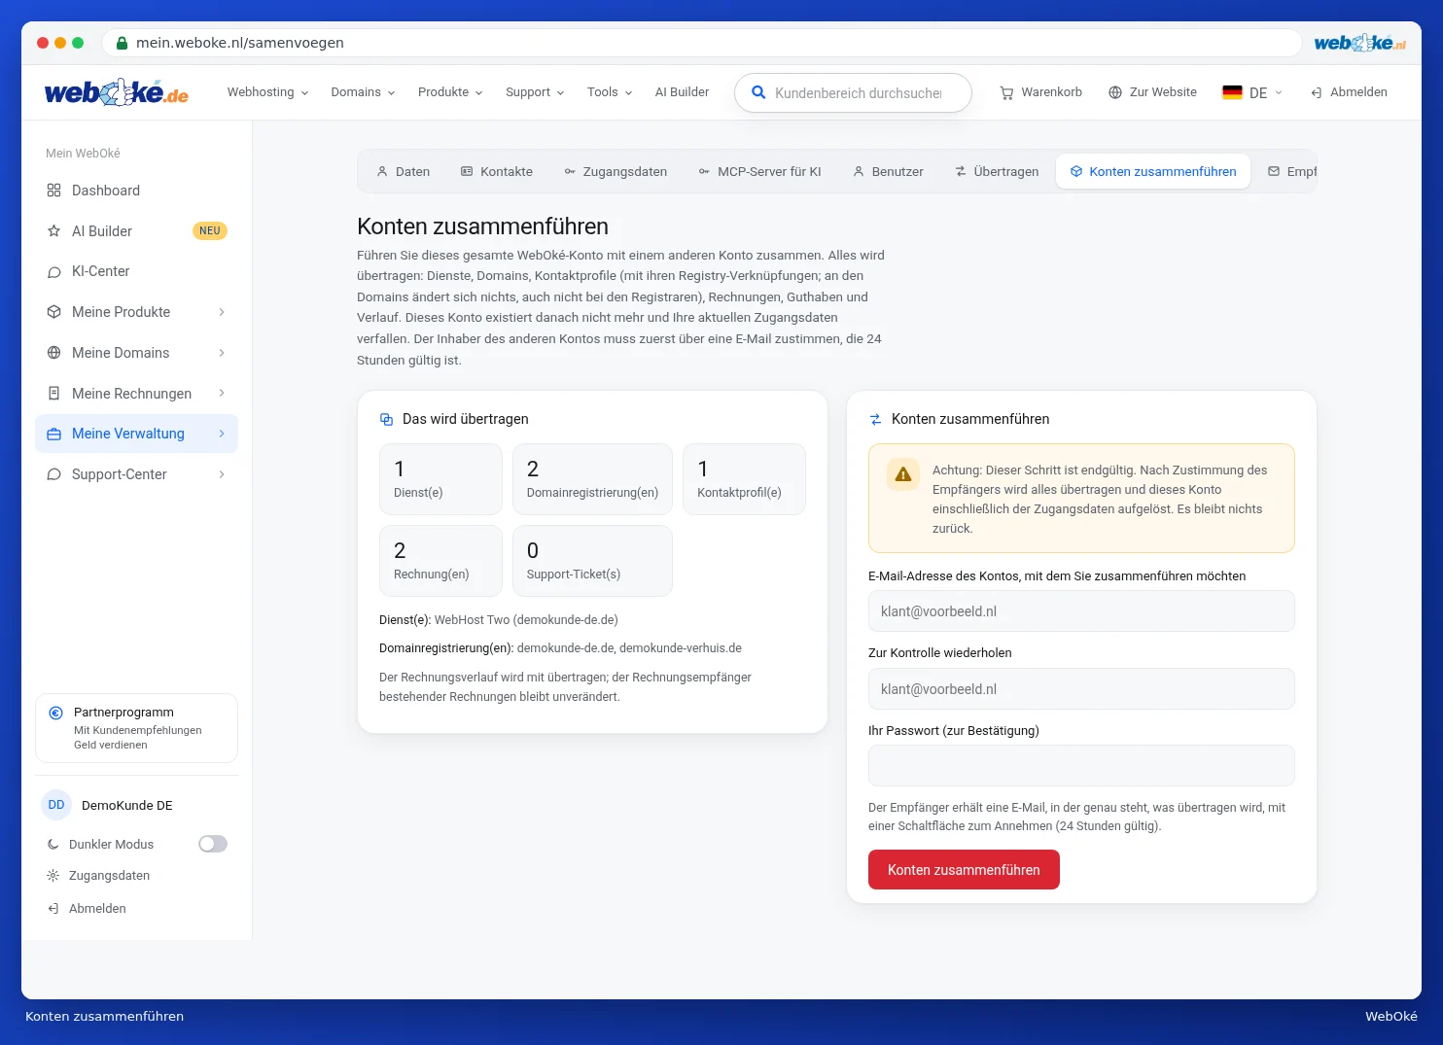Open the Webhosting dropdown menu
The height and width of the screenshot is (1045, 1443).
(x=267, y=92)
